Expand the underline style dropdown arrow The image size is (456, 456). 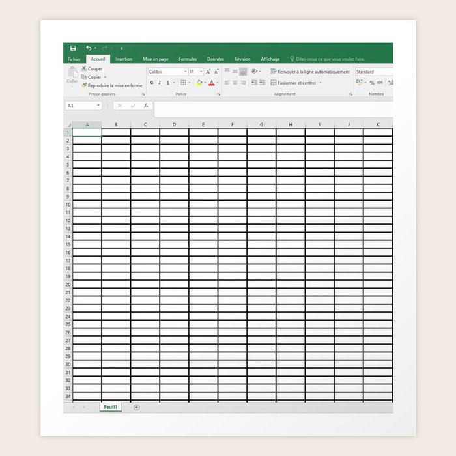pos(174,83)
